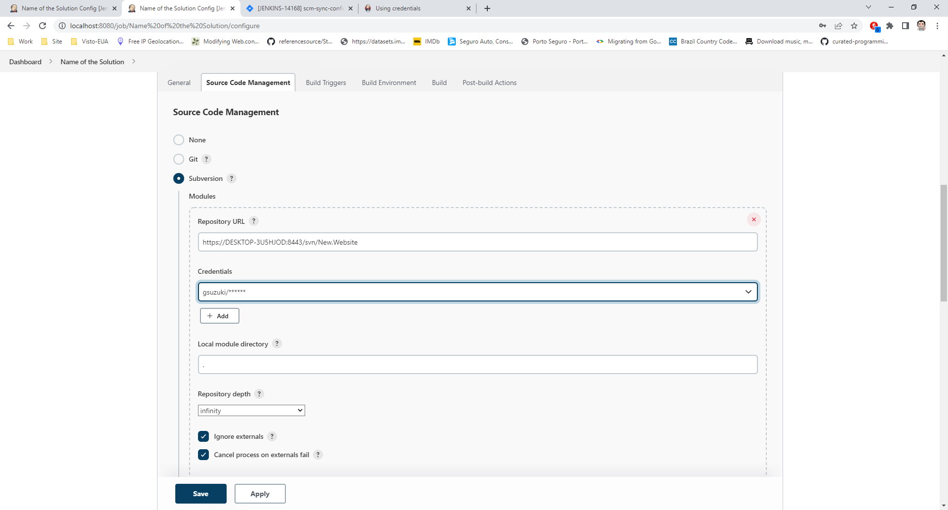948x510 pixels.
Task: Toggle the browser side panel icon
Action: tap(906, 26)
